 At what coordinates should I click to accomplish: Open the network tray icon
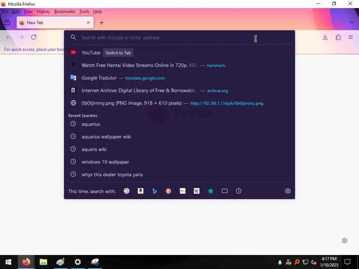point(305,262)
